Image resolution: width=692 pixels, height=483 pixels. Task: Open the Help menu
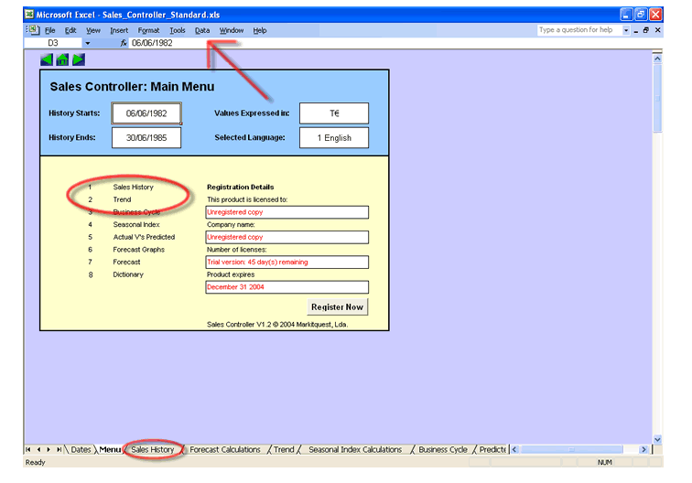(260, 30)
